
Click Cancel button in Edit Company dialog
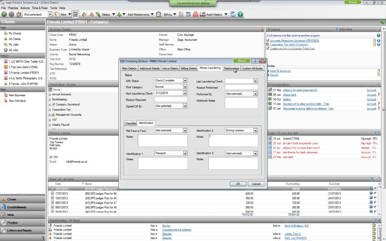click(256, 184)
